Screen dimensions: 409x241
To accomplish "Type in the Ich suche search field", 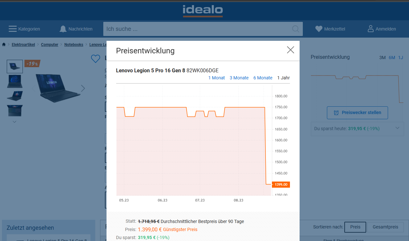I will point(196,29).
